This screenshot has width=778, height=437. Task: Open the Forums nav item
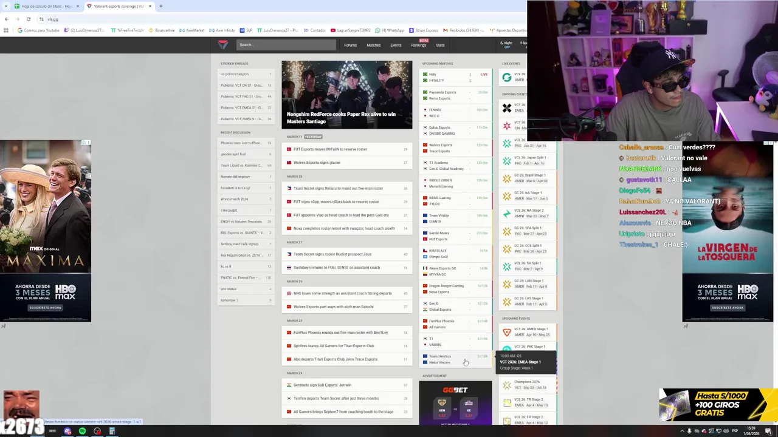pyautogui.click(x=350, y=45)
